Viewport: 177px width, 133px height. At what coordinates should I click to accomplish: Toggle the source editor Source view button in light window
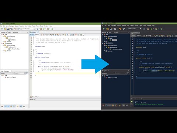point(32,35)
